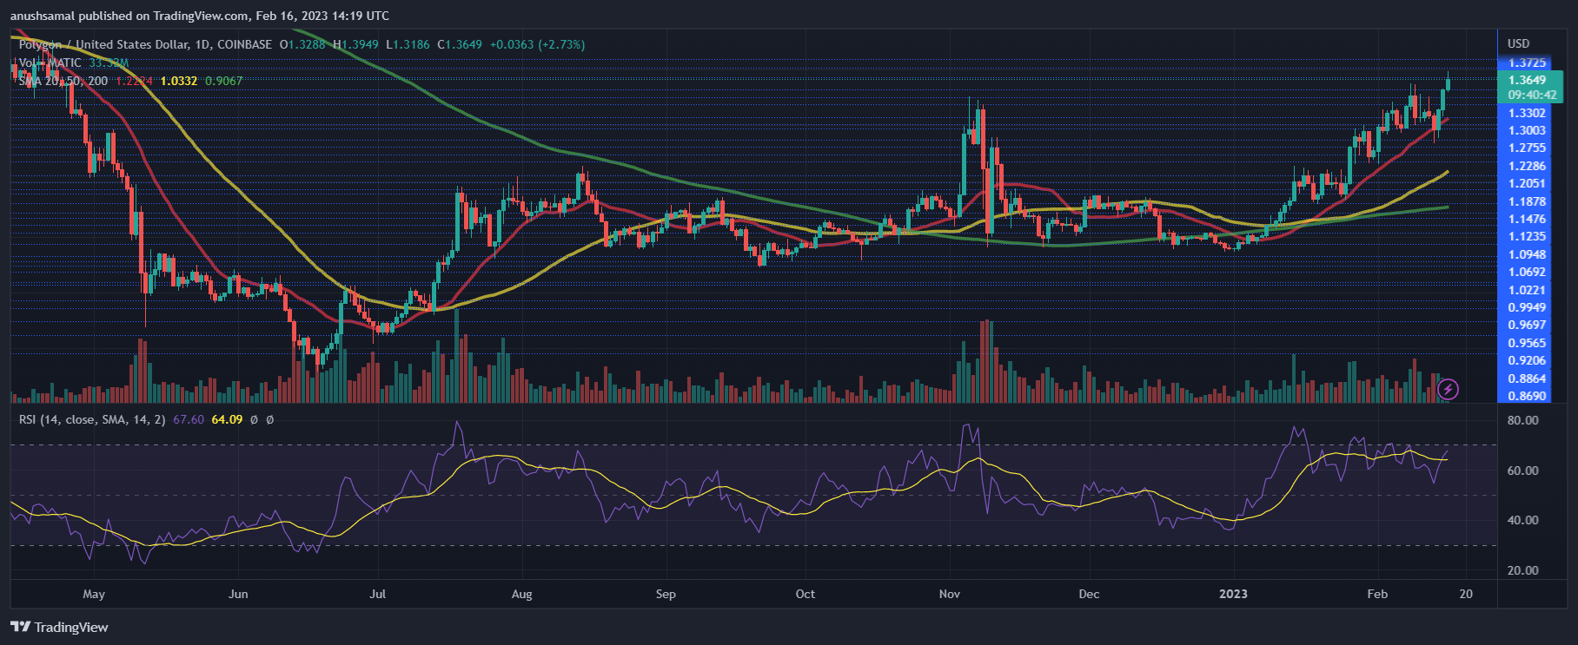Click the 1.3302 price level label
Image resolution: width=1578 pixels, height=645 pixels.
coord(1527,113)
